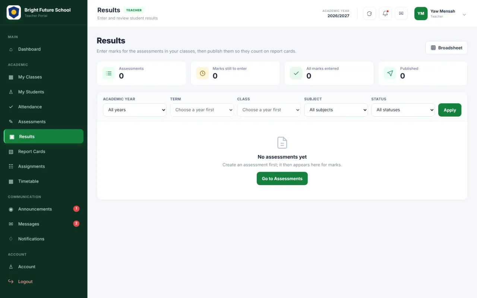Click the Announcements unread count badge
Screen dimensions: 477x298
click(76, 209)
